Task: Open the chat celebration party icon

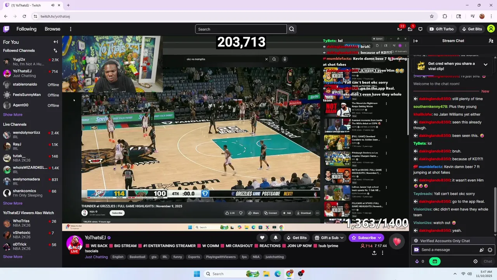Action: pos(482,250)
